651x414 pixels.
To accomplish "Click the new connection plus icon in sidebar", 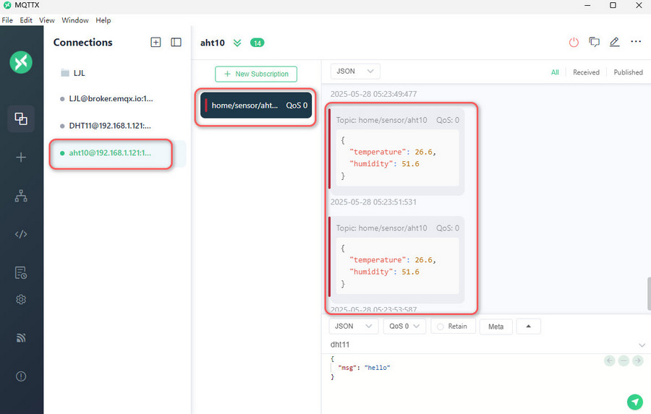I will pos(21,158).
